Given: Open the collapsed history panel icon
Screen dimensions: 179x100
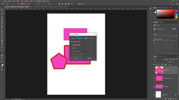Looking at the screenshot, I should 150,9.
